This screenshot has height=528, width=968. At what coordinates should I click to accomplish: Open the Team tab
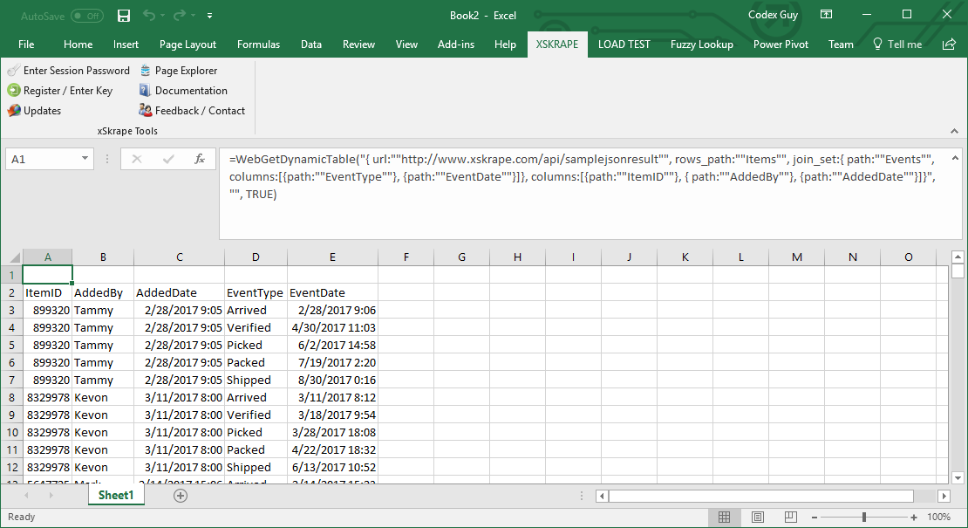tap(841, 44)
